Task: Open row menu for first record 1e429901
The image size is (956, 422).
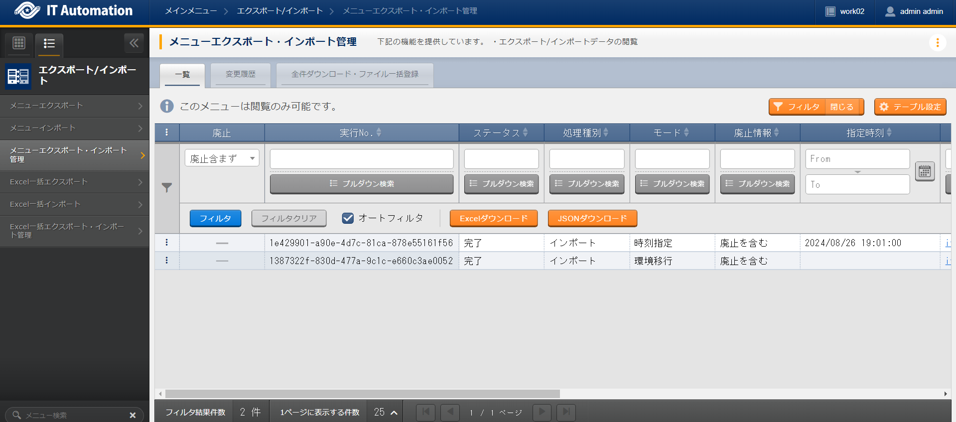Action: [x=166, y=243]
